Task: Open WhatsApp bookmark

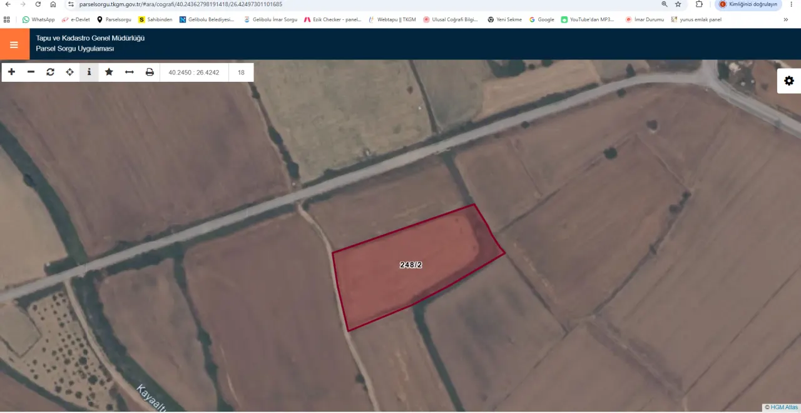Action: tap(38, 19)
